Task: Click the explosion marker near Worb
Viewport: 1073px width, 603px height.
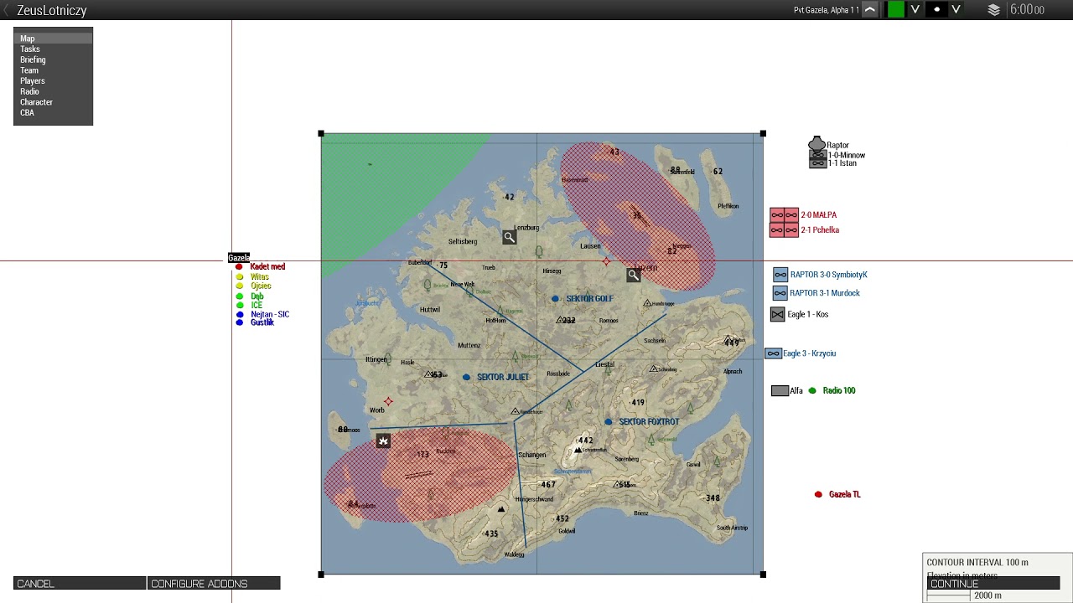Action: 383,441
